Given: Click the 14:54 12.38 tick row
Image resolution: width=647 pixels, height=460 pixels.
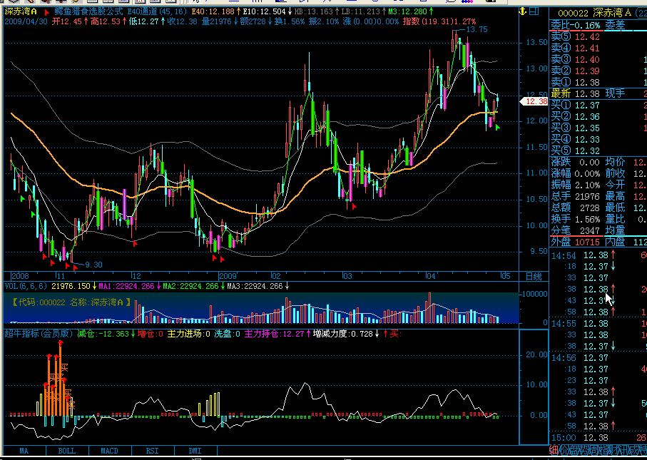Looking at the screenshot, I should click(598, 255).
